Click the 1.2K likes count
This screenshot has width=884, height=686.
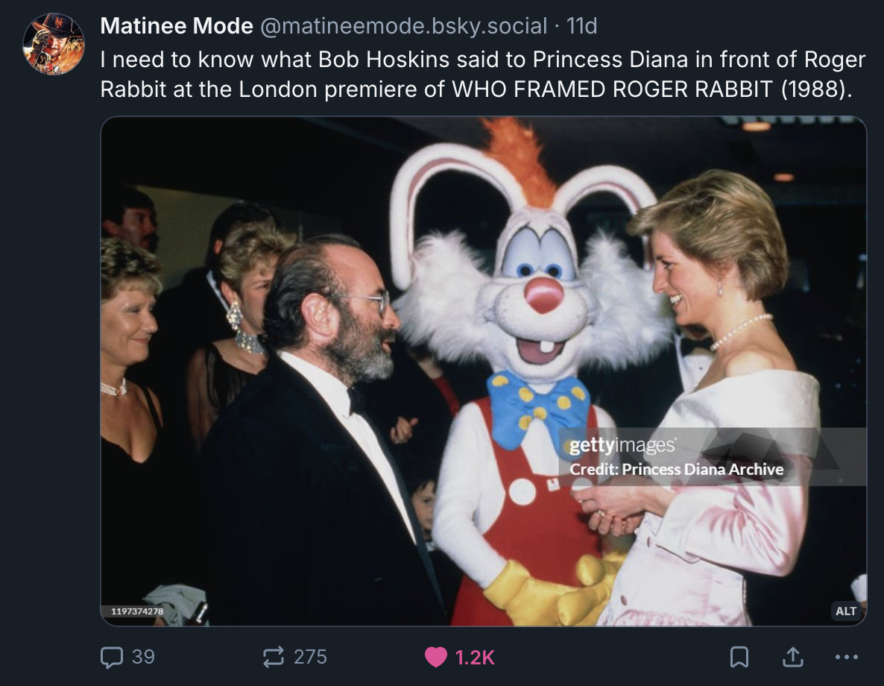pyautogui.click(x=475, y=656)
